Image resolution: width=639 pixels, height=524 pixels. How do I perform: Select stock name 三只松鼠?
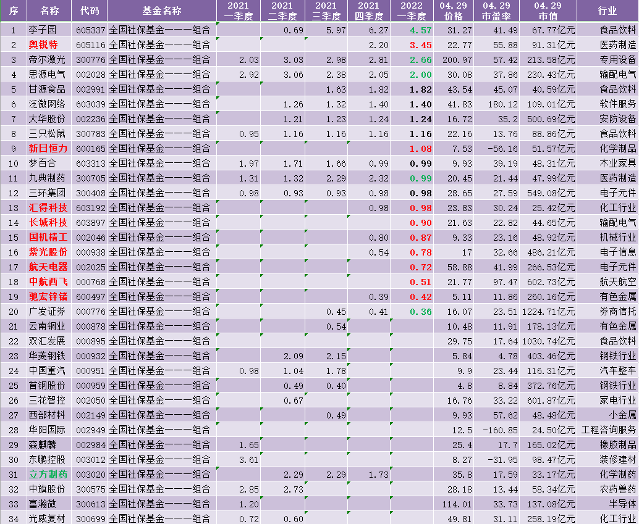coord(47,133)
